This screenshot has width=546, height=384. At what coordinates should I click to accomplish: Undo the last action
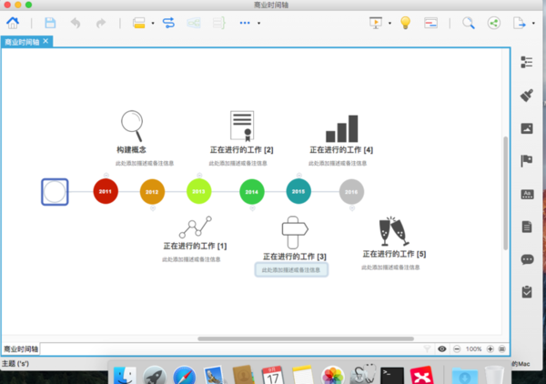coord(76,24)
